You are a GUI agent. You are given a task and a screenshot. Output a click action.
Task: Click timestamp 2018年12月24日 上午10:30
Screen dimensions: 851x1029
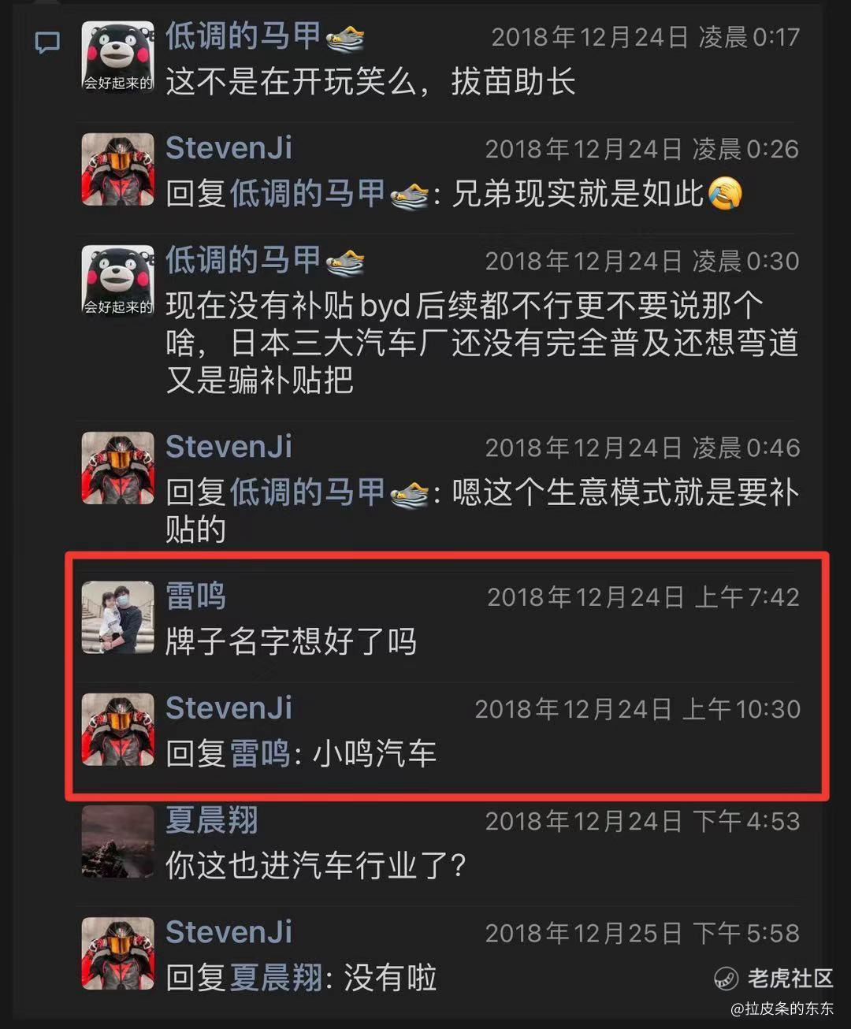(x=637, y=709)
